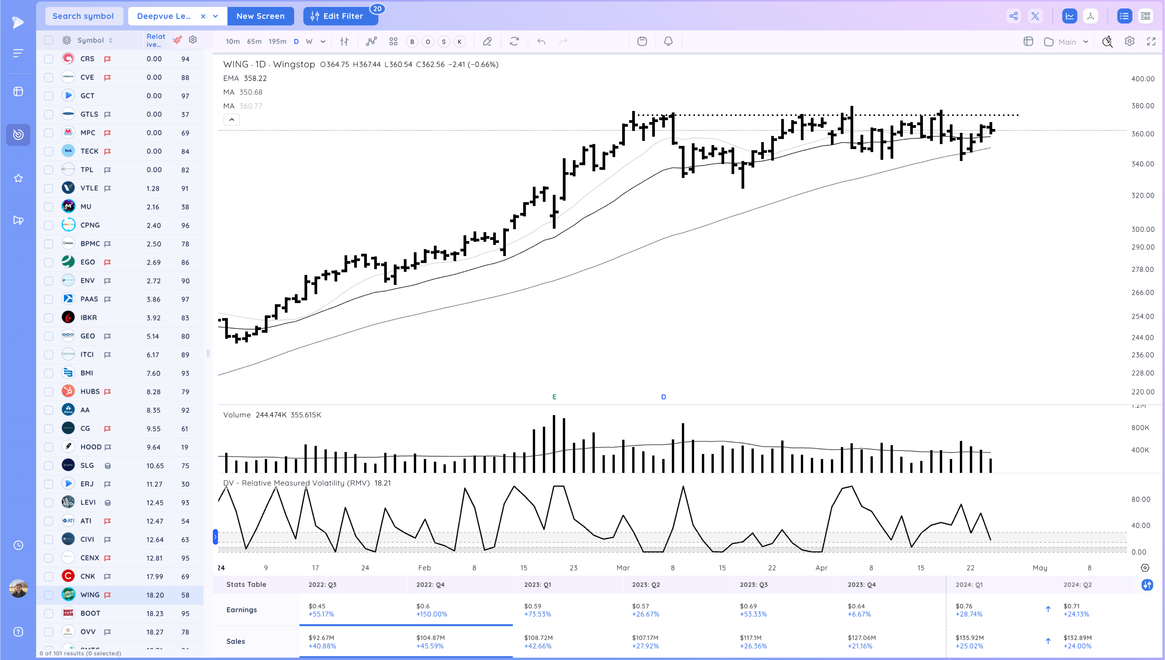Toggle the red flag on HUBS row
The width and height of the screenshot is (1165, 660).
tap(107, 392)
